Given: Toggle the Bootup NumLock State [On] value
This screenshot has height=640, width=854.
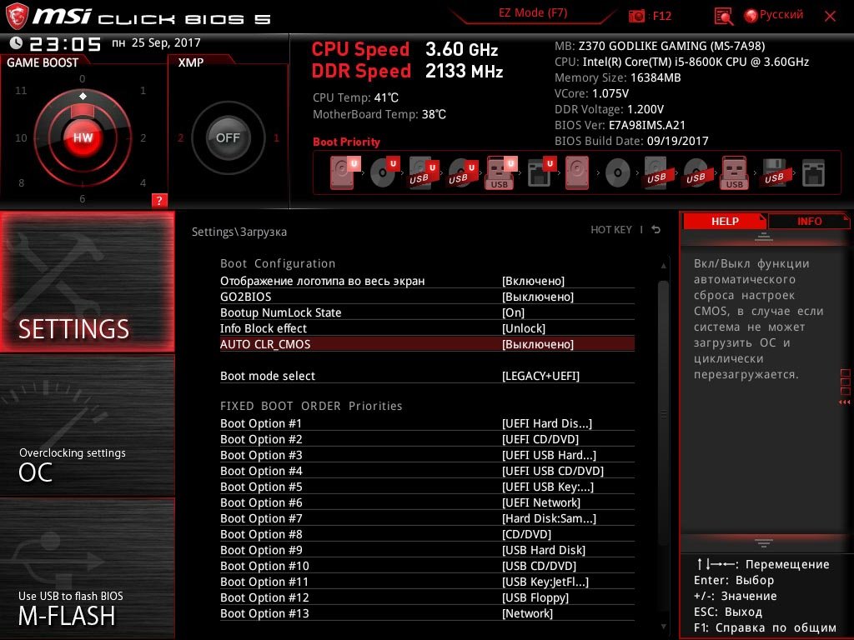Looking at the screenshot, I should point(513,312).
